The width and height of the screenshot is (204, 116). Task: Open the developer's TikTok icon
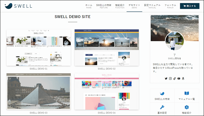[x=174, y=78]
